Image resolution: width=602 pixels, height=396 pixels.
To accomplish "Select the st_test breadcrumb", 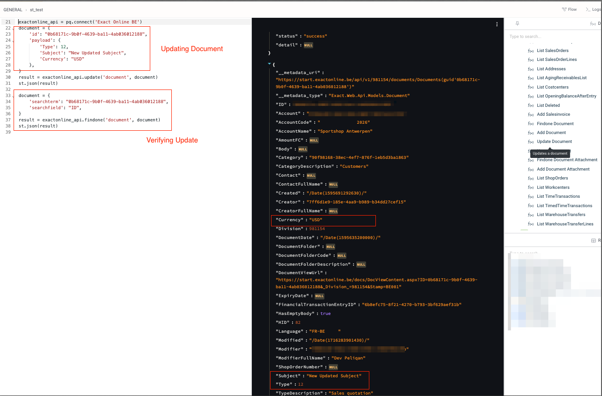I will pos(36,10).
